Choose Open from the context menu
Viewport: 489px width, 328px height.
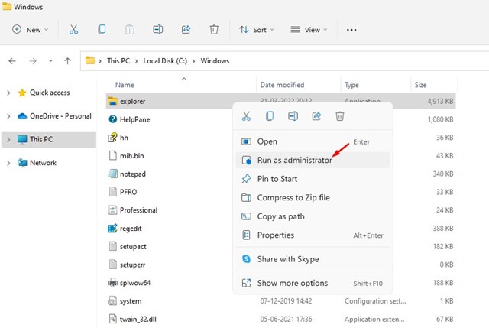pos(313,141)
